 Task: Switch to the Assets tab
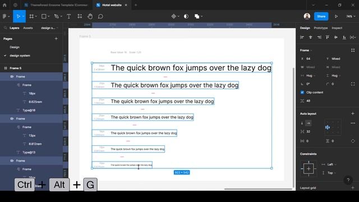click(28, 28)
